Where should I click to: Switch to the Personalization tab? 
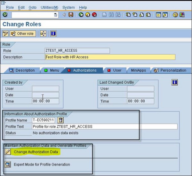coord(170,70)
